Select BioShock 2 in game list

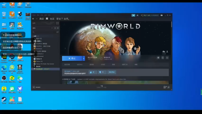pos(40,54)
